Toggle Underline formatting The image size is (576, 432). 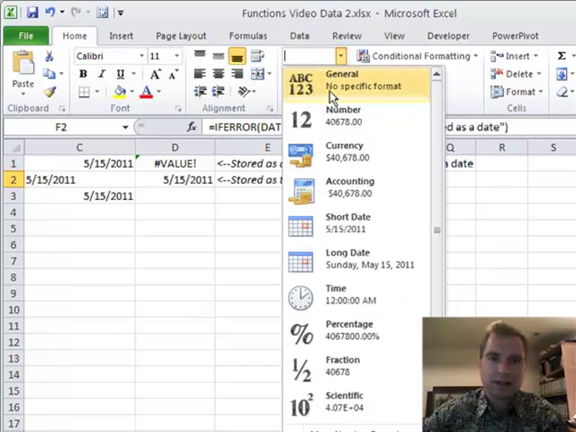click(120, 74)
